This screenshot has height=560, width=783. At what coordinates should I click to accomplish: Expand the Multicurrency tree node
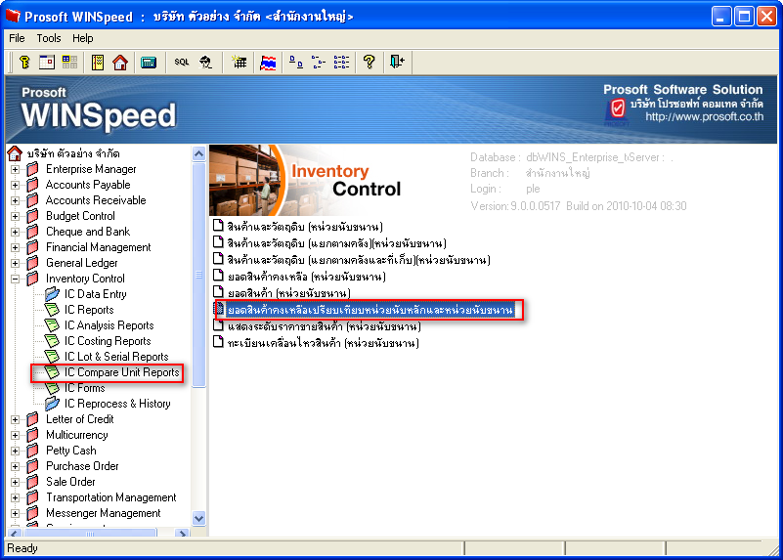click(15, 435)
